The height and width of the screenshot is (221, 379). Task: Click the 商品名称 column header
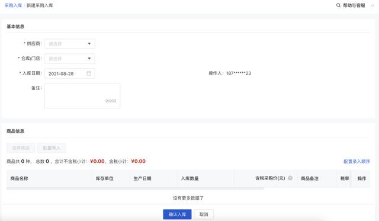20,178
